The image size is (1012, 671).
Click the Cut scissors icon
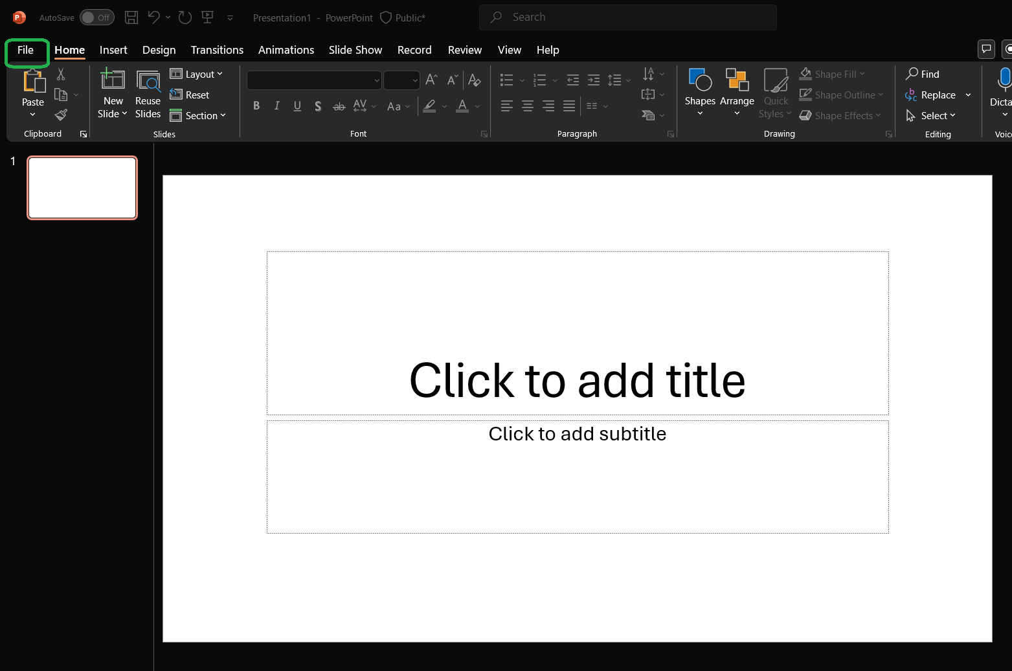[x=61, y=74]
